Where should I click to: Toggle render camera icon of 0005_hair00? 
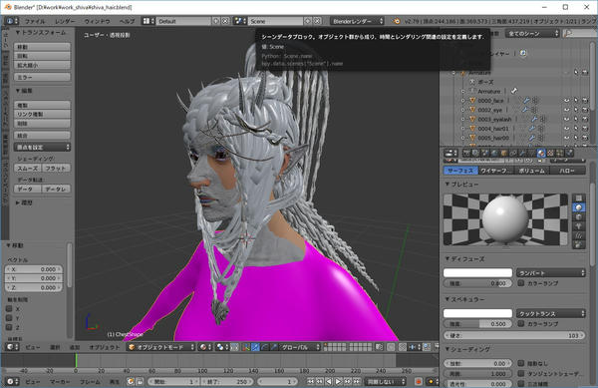coord(585,138)
